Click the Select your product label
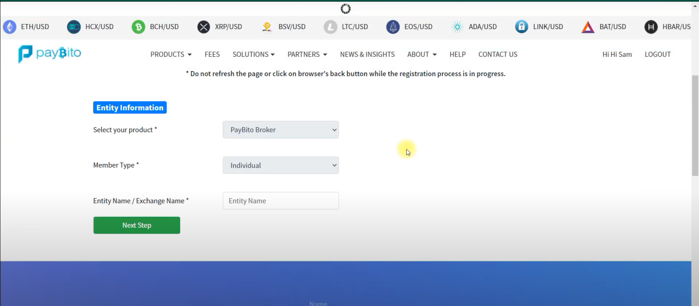This screenshot has height=306, width=699. click(125, 130)
